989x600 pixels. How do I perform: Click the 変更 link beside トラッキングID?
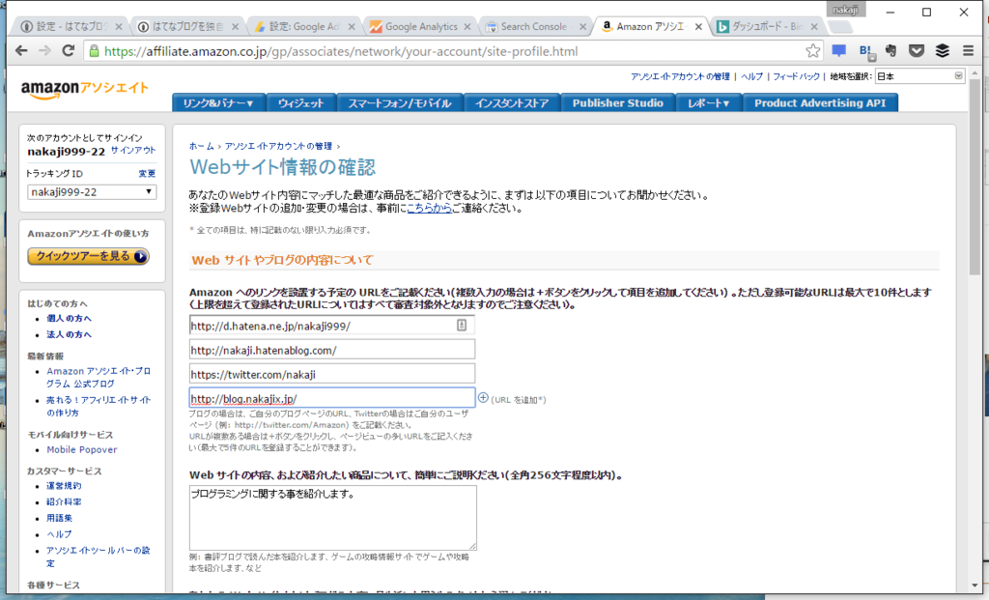(x=147, y=174)
